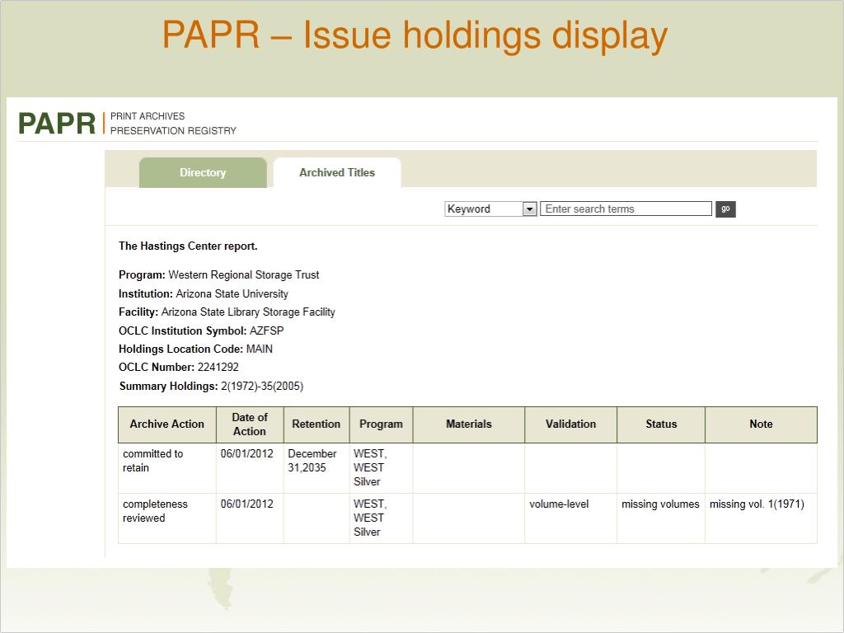Click the OCLC Institution Symbol: label

point(182,331)
